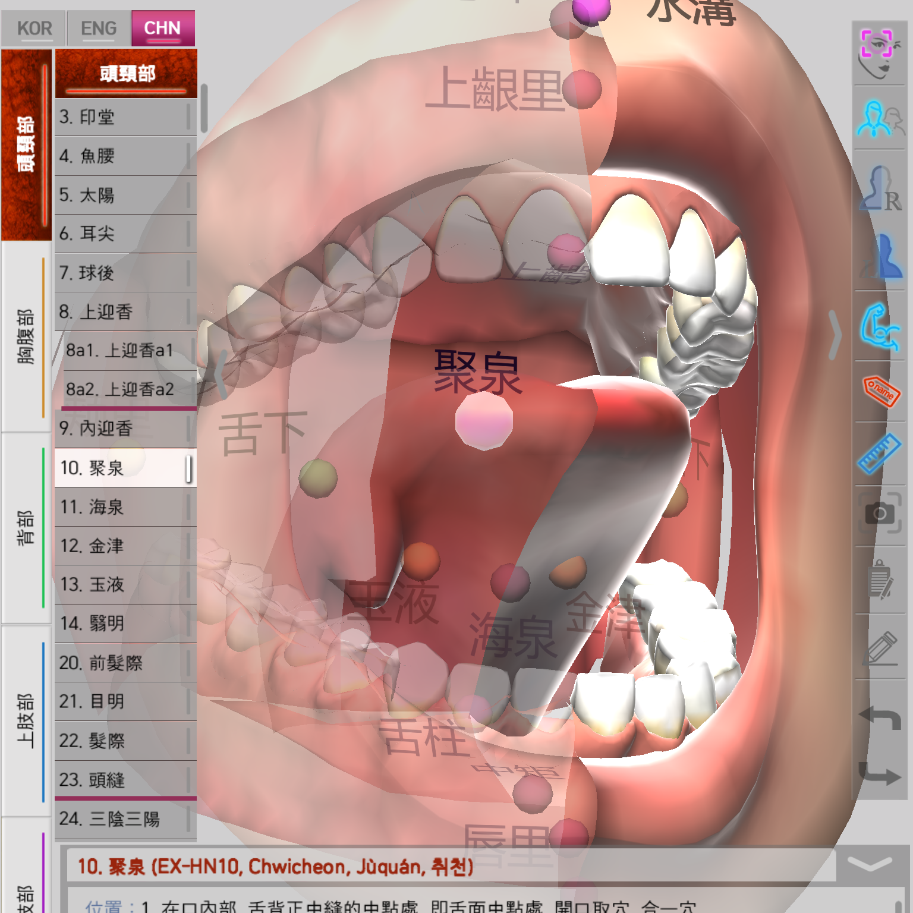
Task: Select list item 13. 玉液
Action: [x=125, y=584]
